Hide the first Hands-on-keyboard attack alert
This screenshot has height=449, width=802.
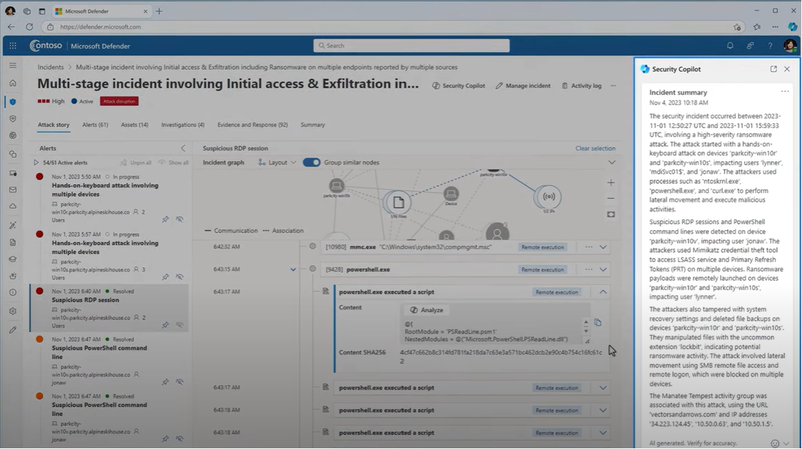[180, 220]
